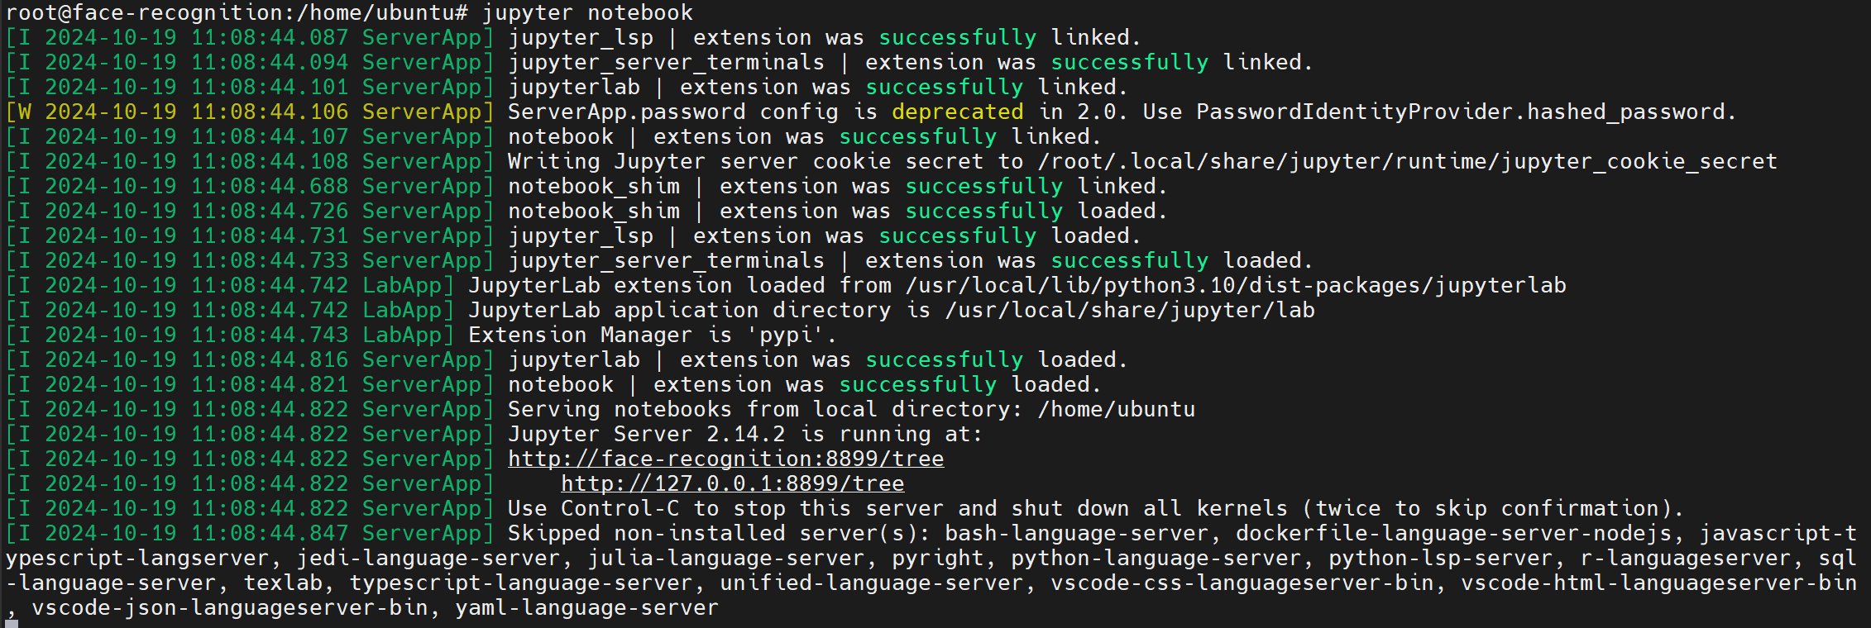This screenshot has width=1871, height=628.
Task: Click "yaml-language-server" on the last line
Action: (x=586, y=608)
